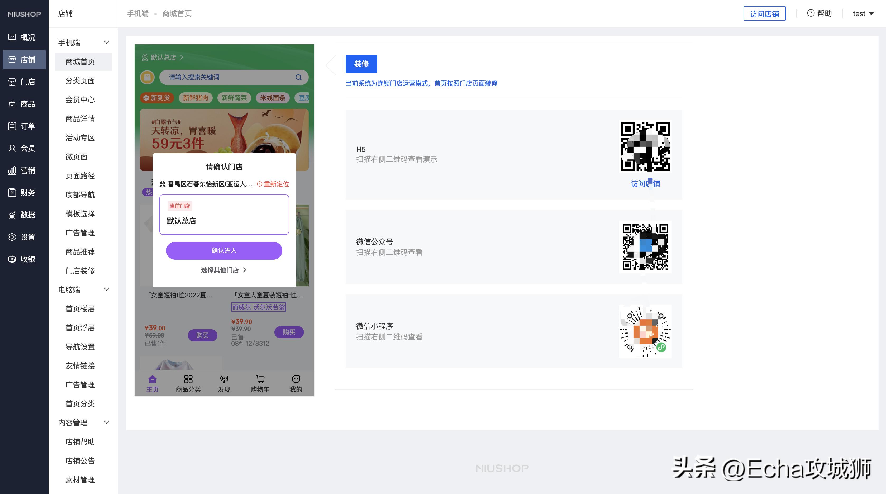Collapse the 手机端 menu section
The image size is (886, 494).
[x=106, y=42]
